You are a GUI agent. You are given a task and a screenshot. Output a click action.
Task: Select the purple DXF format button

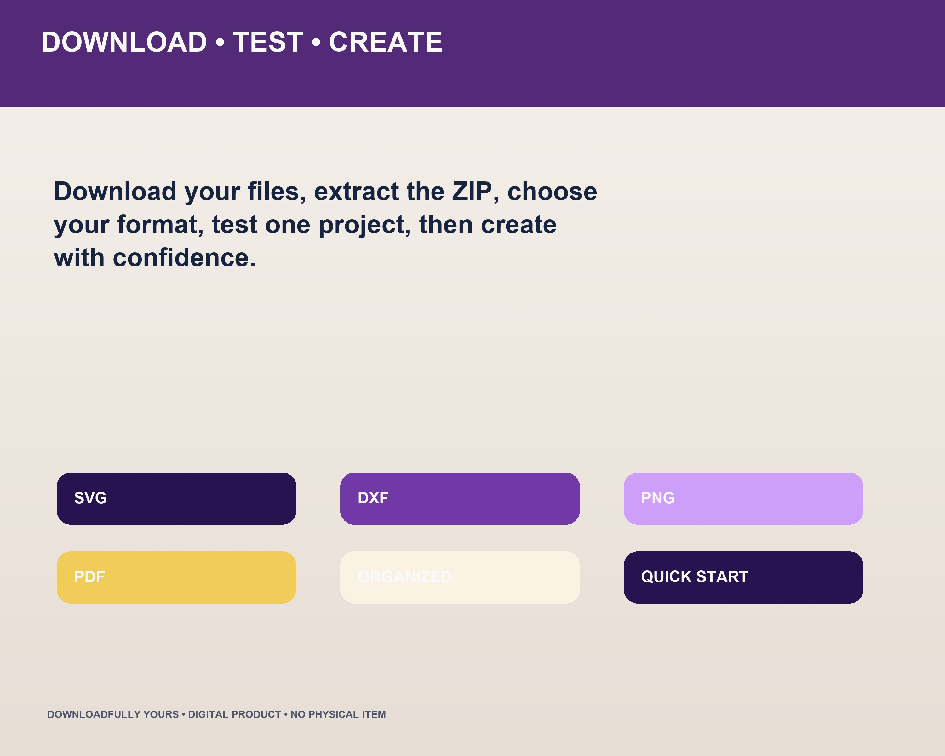click(x=460, y=498)
